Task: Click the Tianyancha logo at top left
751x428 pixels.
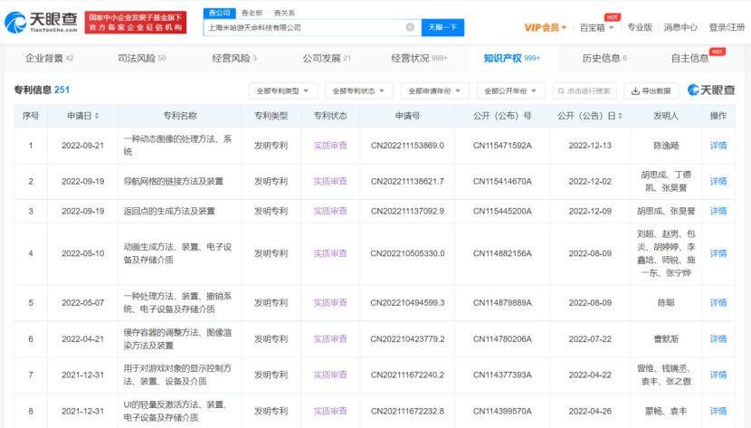Action: point(41,22)
